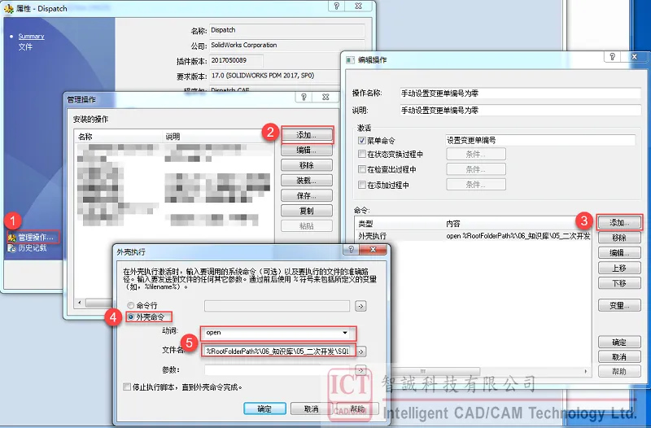Uncheck the 菜单命令 checkbox
This screenshot has height=428, width=651.
click(x=362, y=141)
